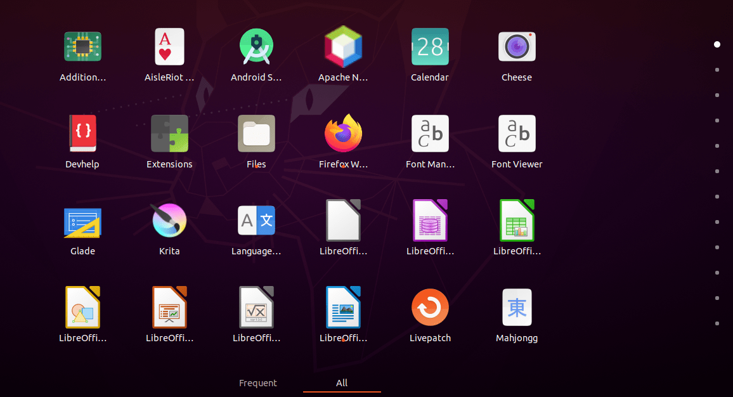Open the AisleRiot Solitaire game
The image size is (733, 397).
(169, 46)
